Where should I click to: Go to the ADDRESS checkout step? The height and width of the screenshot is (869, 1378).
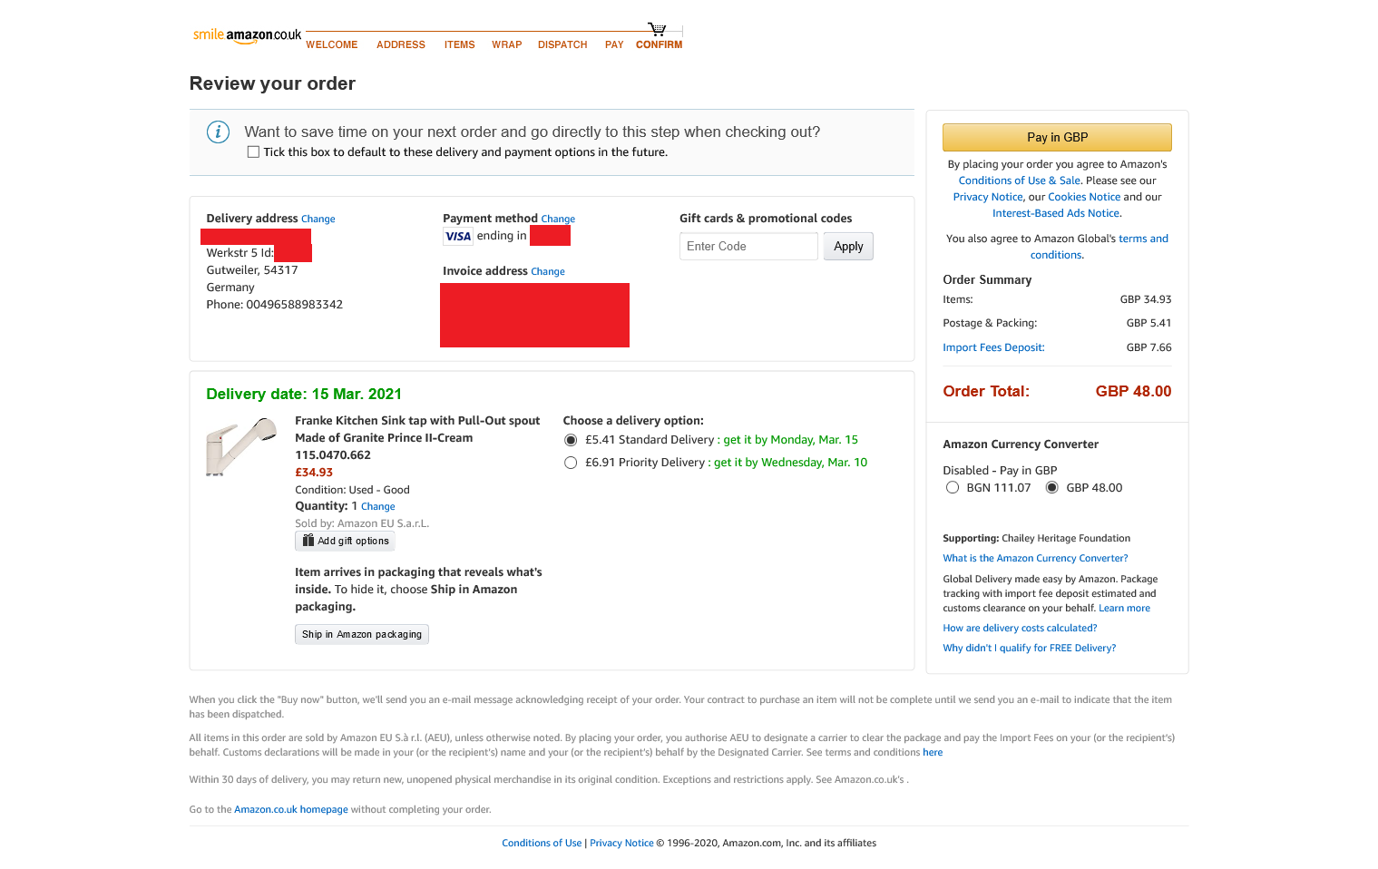pos(401,44)
